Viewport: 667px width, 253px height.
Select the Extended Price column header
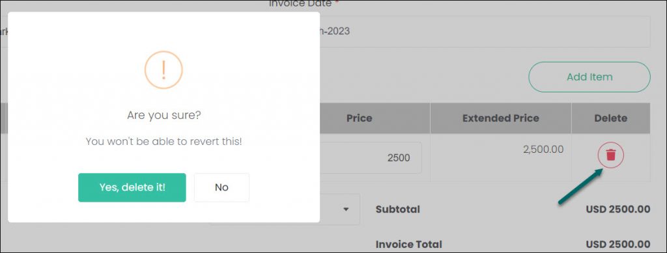coord(501,118)
